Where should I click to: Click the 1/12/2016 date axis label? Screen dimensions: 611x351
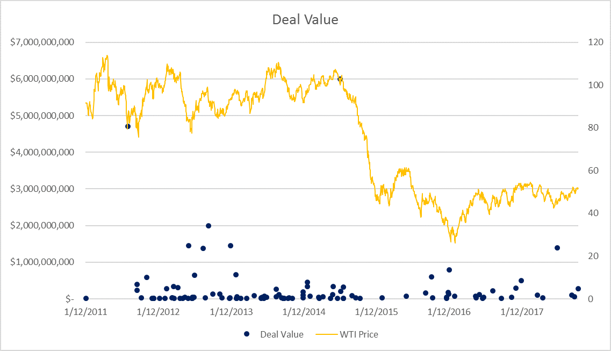point(449,312)
